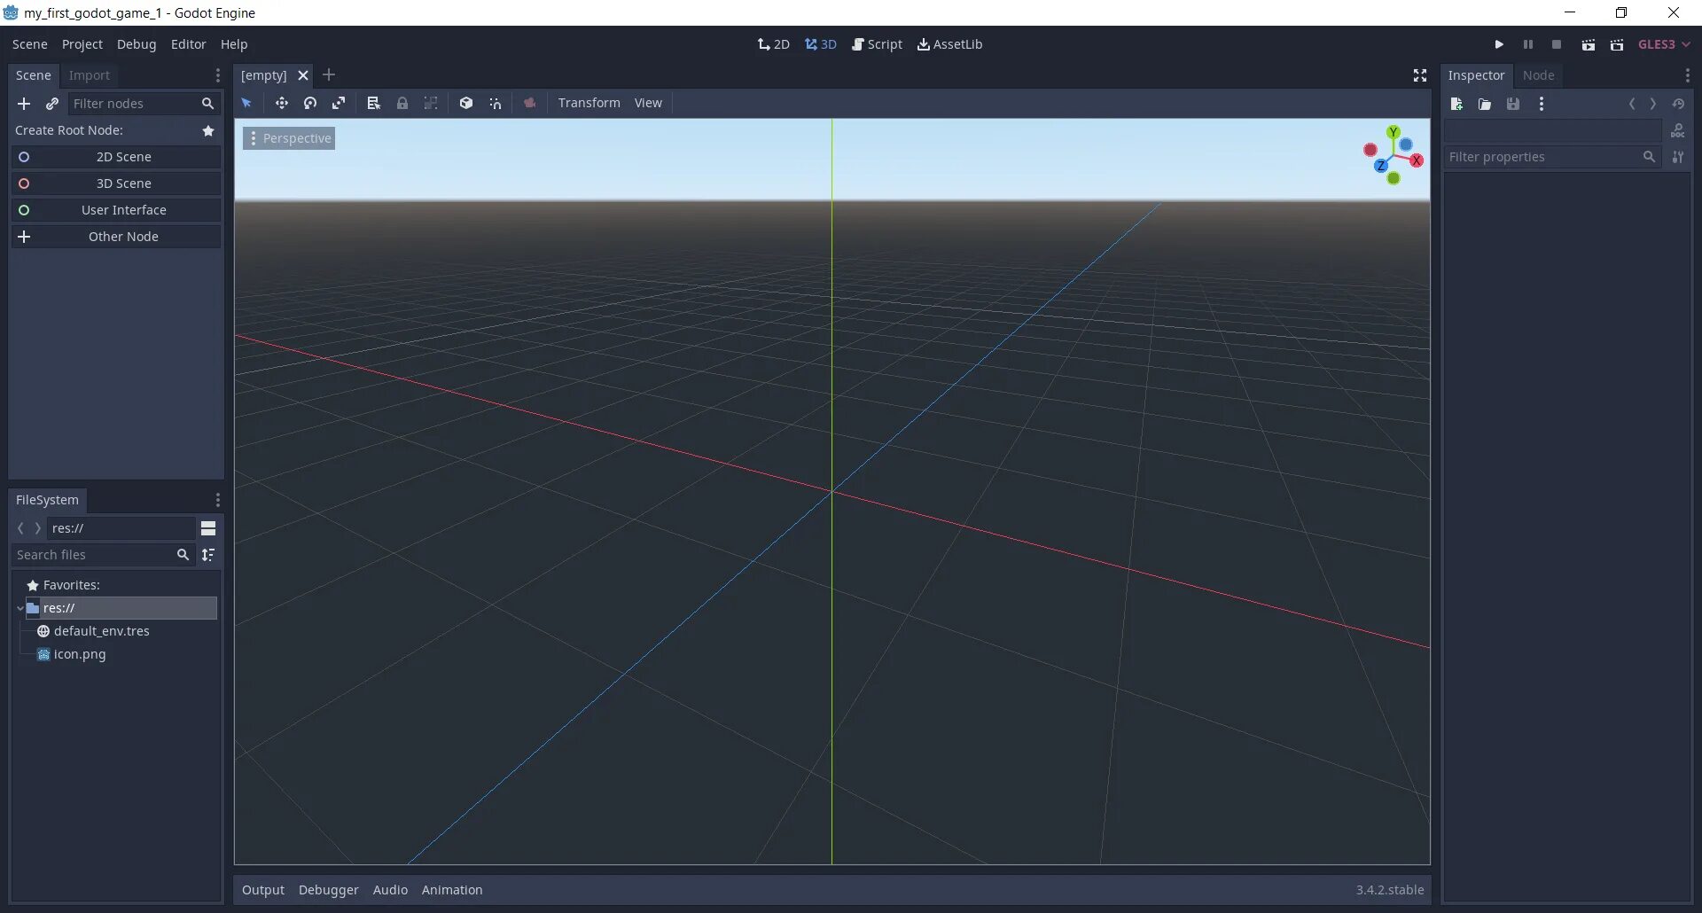Open Inspector object history icon
The width and height of the screenshot is (1702, 913).
pos(1678,104)
